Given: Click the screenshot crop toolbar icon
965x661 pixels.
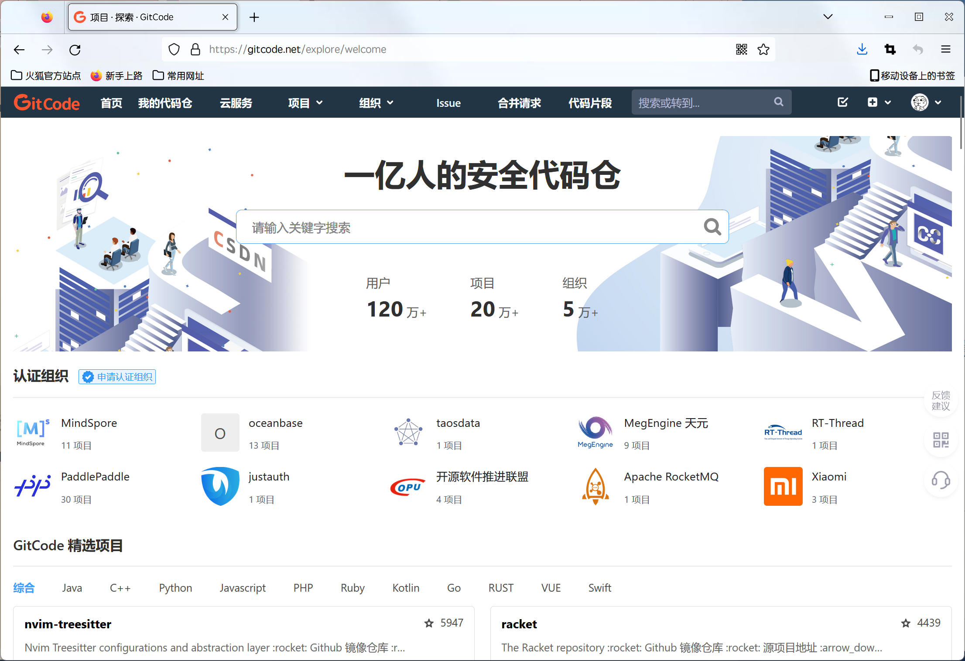Looking at the screenshot, I should pyautogui.click(x=890, y=49).
